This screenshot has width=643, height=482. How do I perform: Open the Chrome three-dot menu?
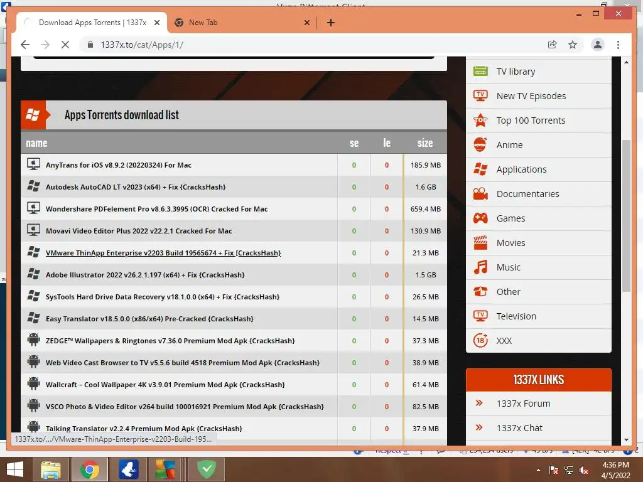tap(618, 45)
